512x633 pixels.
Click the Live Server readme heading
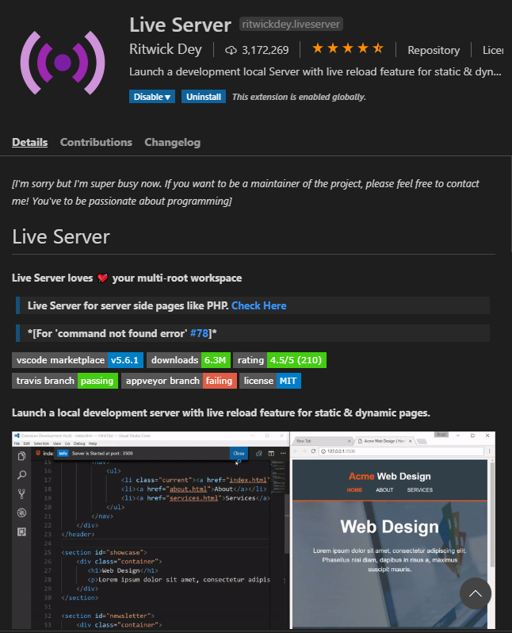tap(61, 236)
